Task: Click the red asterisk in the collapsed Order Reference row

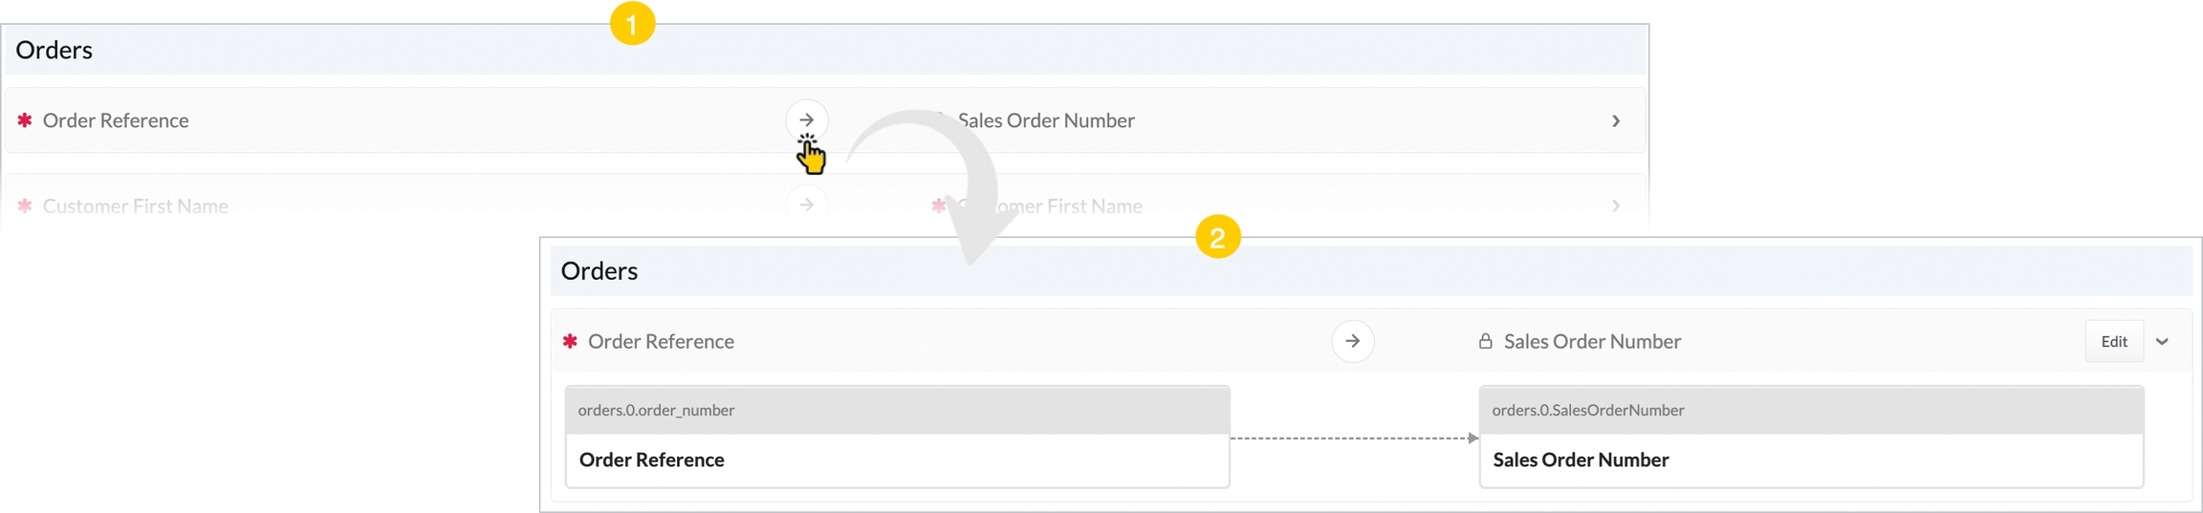Action: pyautogui.click(x=25, y=120)
